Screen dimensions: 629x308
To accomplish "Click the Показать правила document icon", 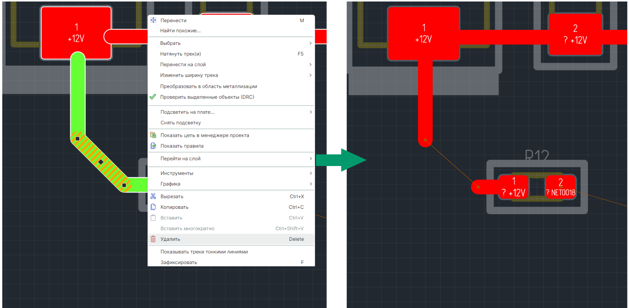I will coord(153,146).
